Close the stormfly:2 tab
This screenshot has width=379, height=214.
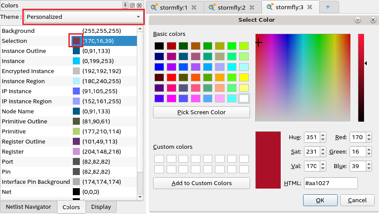coord(252,7)
